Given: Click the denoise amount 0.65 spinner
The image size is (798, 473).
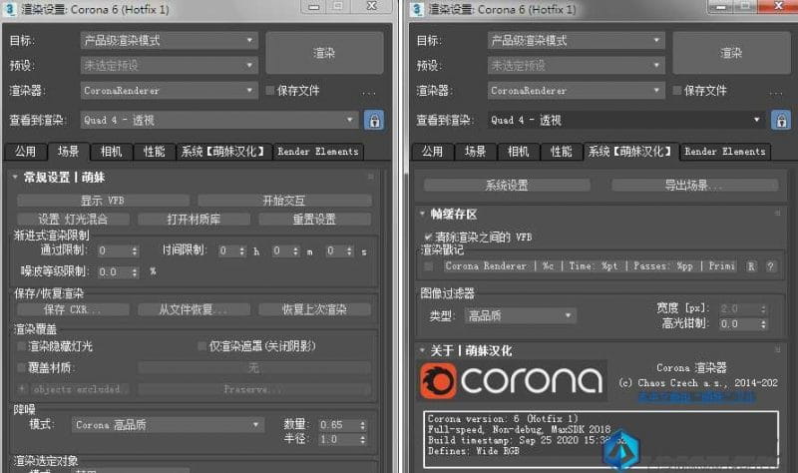Looking at the screenshot, I should [362, 425].
